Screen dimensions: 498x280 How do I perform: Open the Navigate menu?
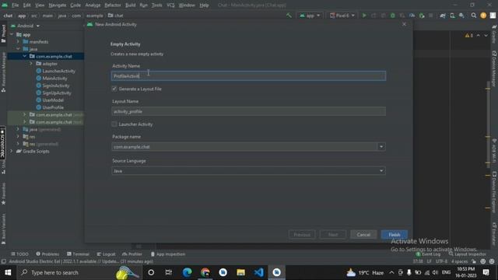point(57,5)
